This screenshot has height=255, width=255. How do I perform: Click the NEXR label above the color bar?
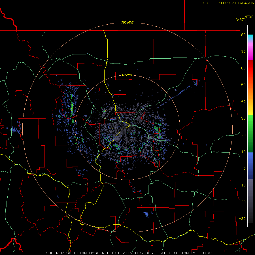coord(249,17)
